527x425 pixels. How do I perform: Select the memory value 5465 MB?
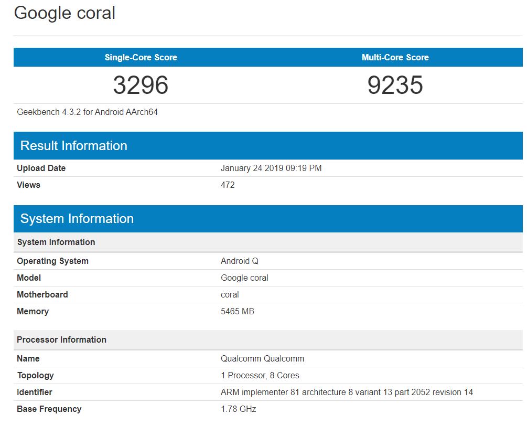coord(238,311)
